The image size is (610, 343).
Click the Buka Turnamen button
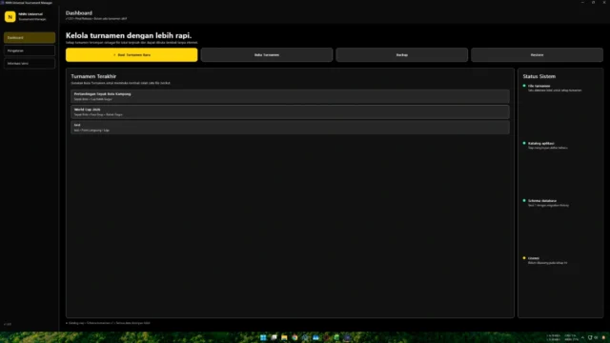267,55
